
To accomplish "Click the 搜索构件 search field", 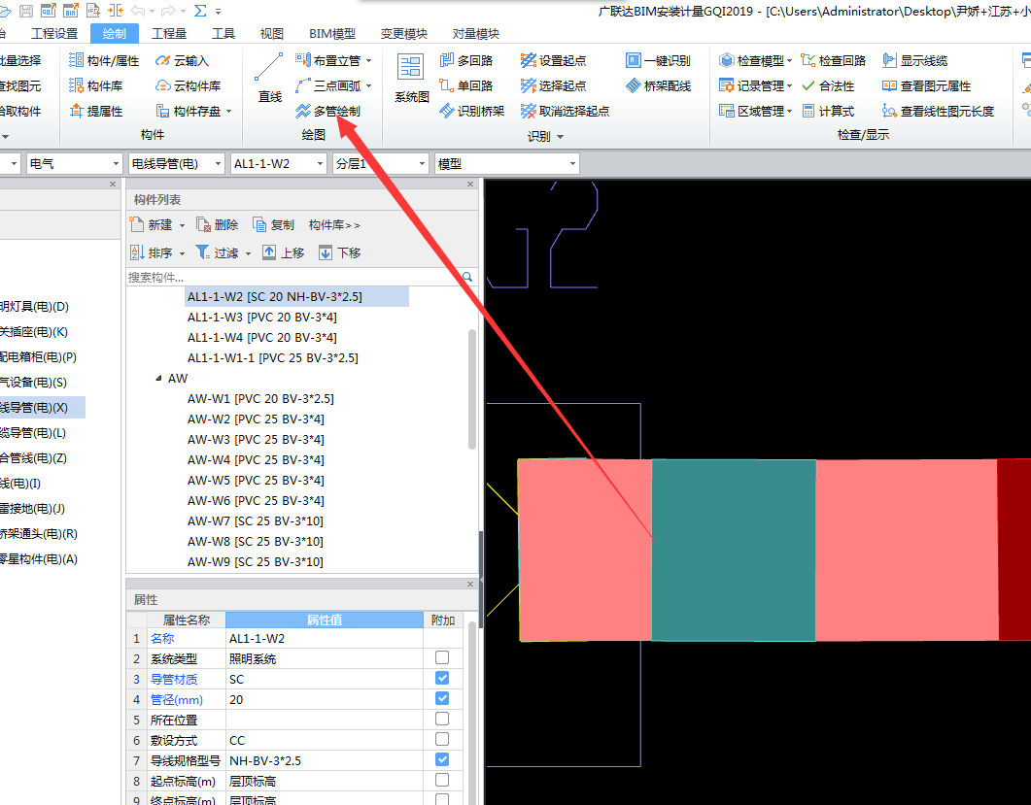I will [293, 277].
